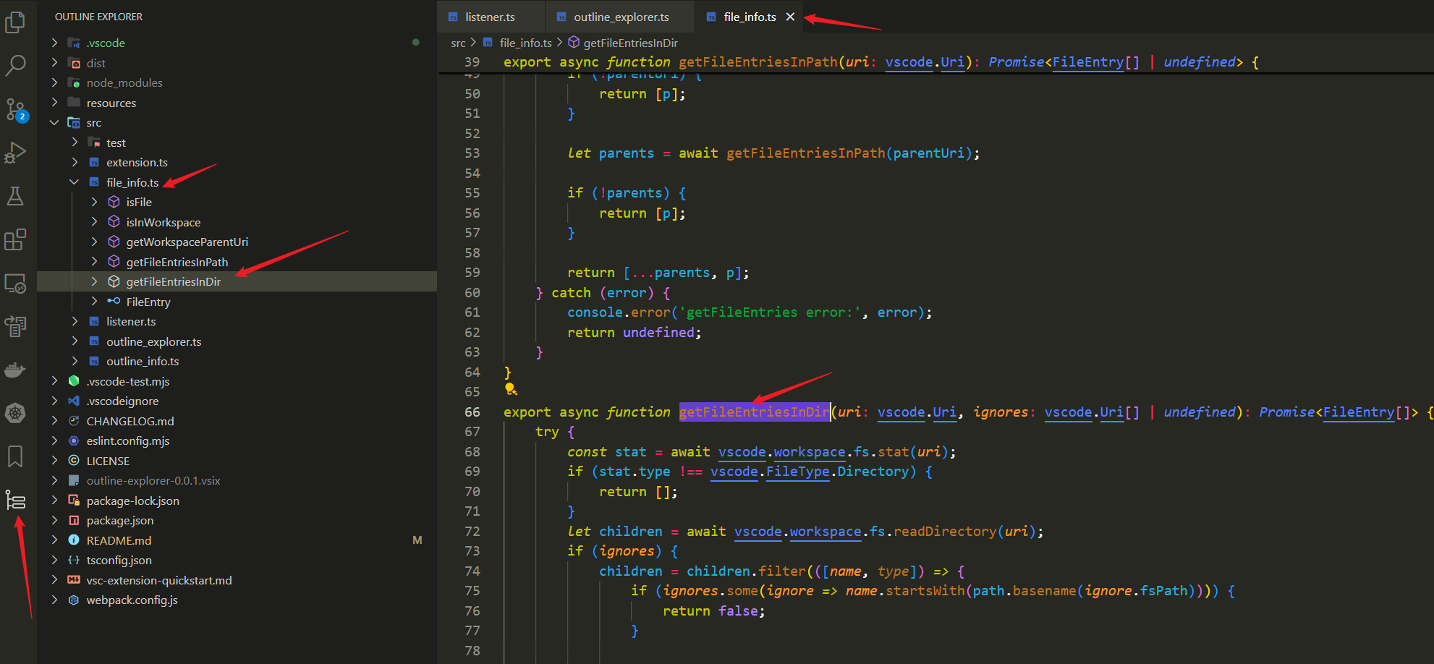This screenshot has width=1434, height=664.
Task: Click the sticky scroll header for line 39
Action: point(936,62)
